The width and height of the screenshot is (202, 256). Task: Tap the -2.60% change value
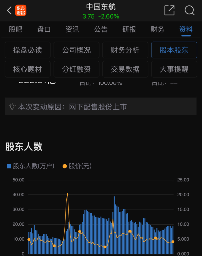109,16
